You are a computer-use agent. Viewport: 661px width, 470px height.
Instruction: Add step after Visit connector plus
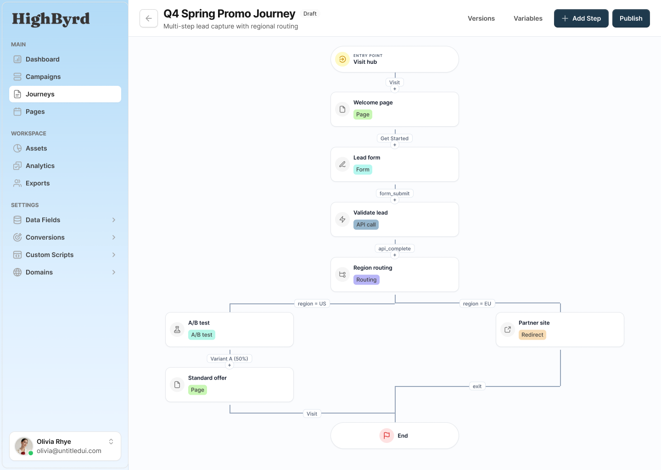coord(395,89)
